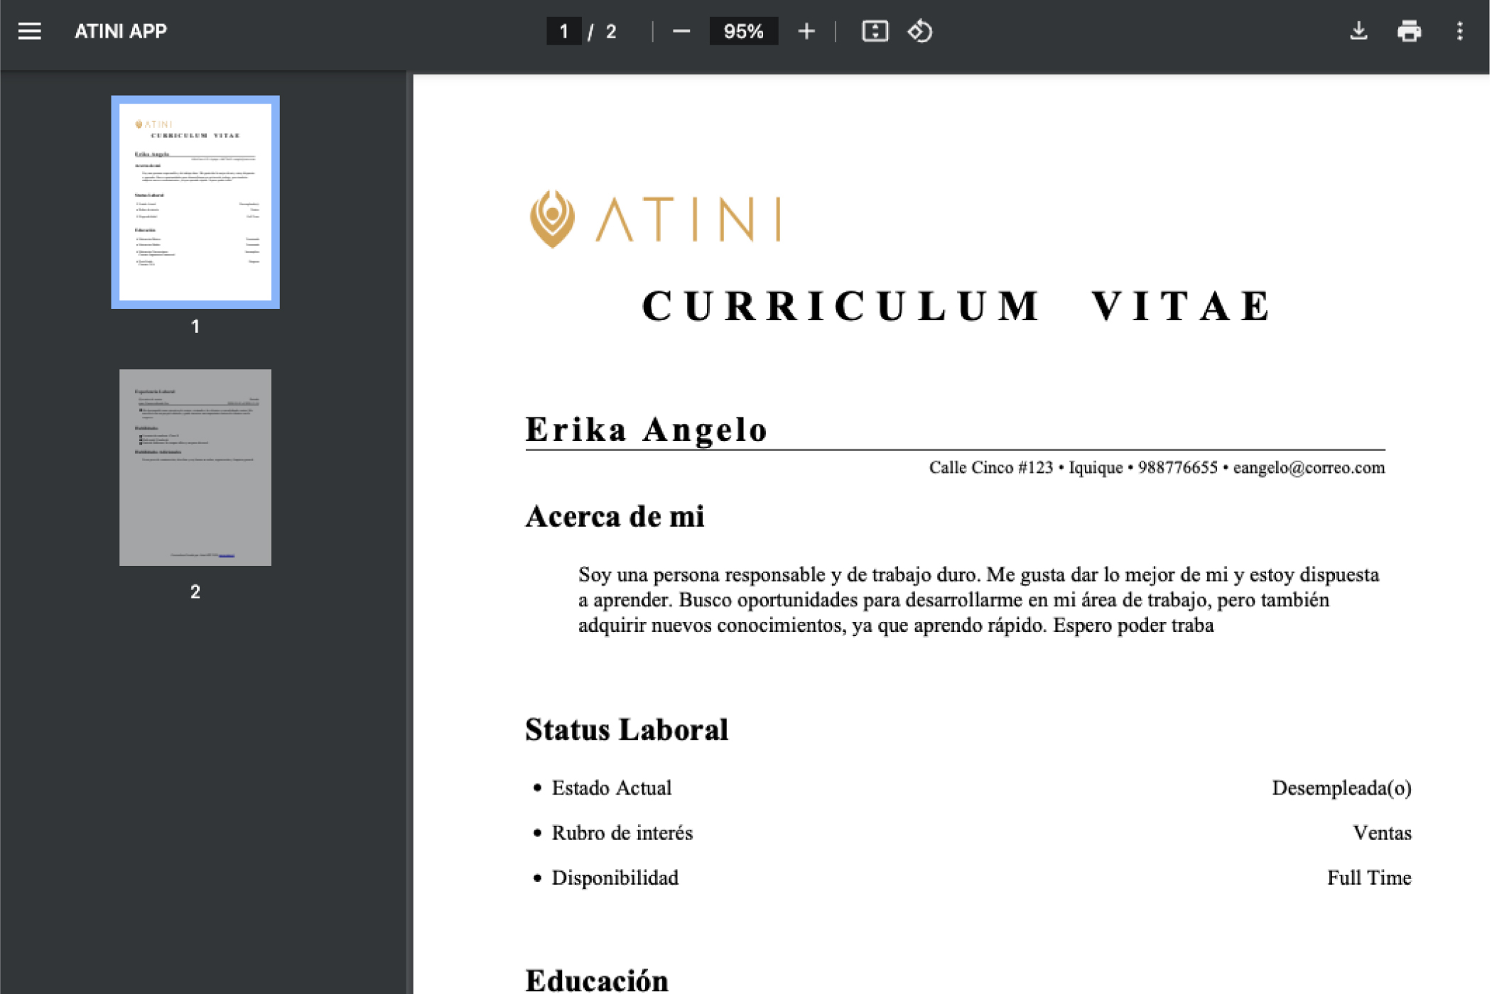Click the page 2 label under thumbnail
Screen dimensions: 1492x994
pyautogui.click(x=195, y=591)
